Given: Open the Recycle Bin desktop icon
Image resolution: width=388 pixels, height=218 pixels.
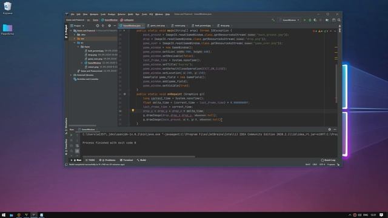Looking at the screenshot, I should point(7,8).
